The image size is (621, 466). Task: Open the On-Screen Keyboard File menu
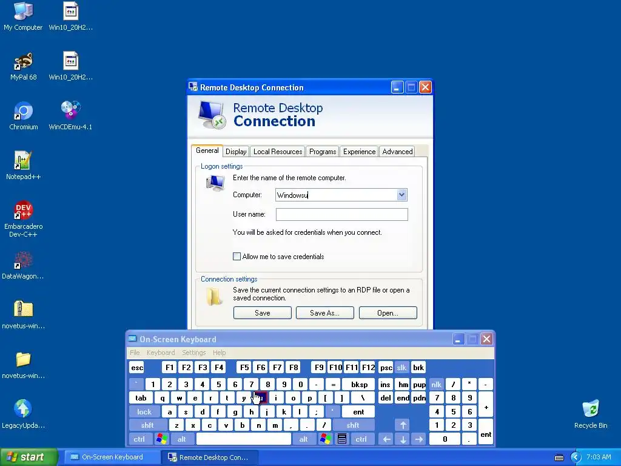tap(135, 353)
